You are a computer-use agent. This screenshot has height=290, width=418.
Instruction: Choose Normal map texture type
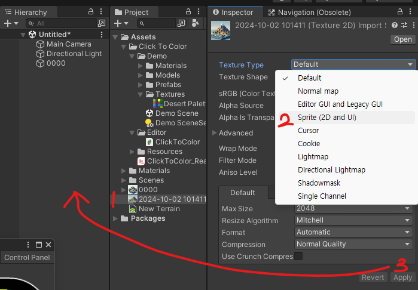pyautogui.click(x=347, y=91)
